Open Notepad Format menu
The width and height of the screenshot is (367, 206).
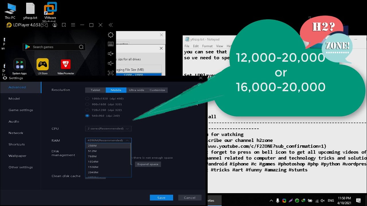click(x=207, y=46)
